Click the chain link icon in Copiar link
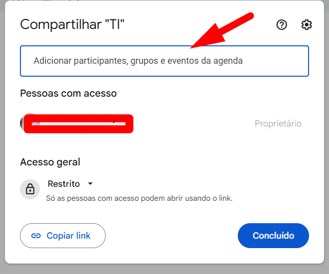 pyautogui.click(x=36, y=236)
